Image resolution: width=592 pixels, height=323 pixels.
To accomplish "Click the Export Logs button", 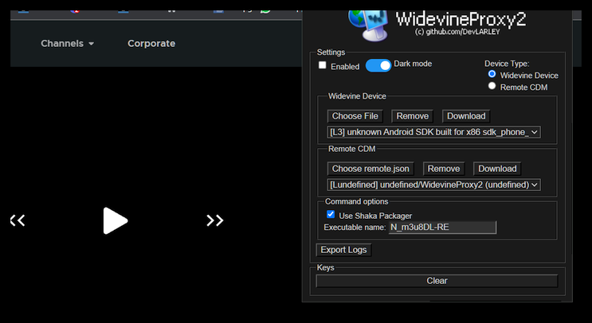I will [x=343, y=250].
